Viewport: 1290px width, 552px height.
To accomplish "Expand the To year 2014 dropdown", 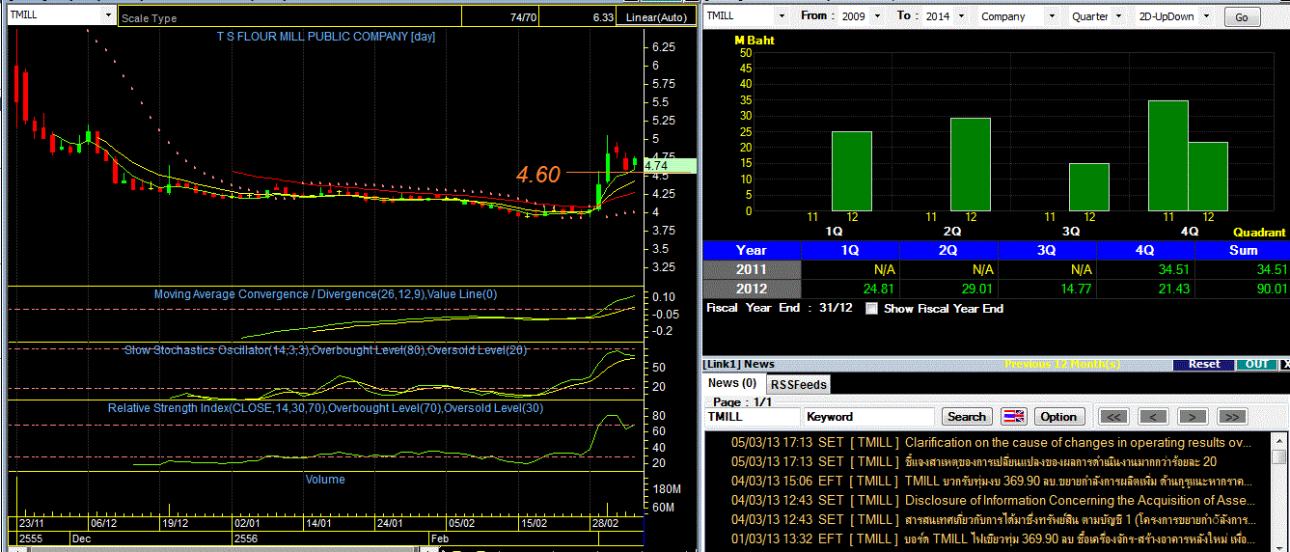I will [959, 16].
